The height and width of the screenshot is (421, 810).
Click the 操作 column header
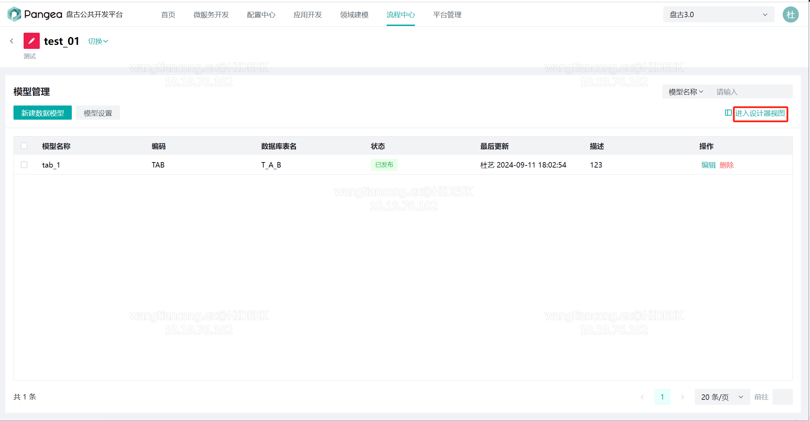[706, 146]
